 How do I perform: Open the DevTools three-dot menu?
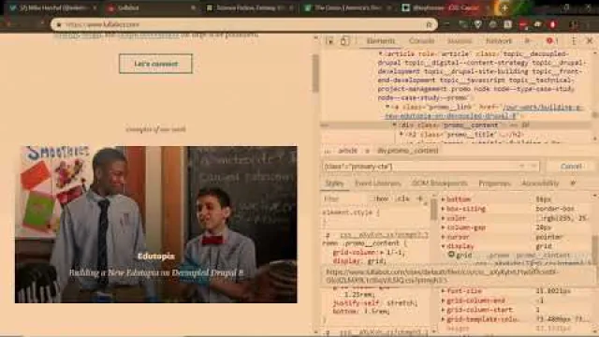pos(574,41)
